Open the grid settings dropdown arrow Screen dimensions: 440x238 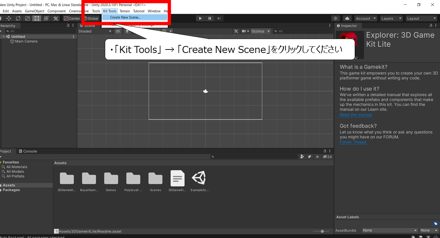click(x=171, y=31)
